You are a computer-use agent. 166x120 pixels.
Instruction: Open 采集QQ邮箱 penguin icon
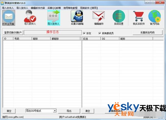click(x=77, y=18)
